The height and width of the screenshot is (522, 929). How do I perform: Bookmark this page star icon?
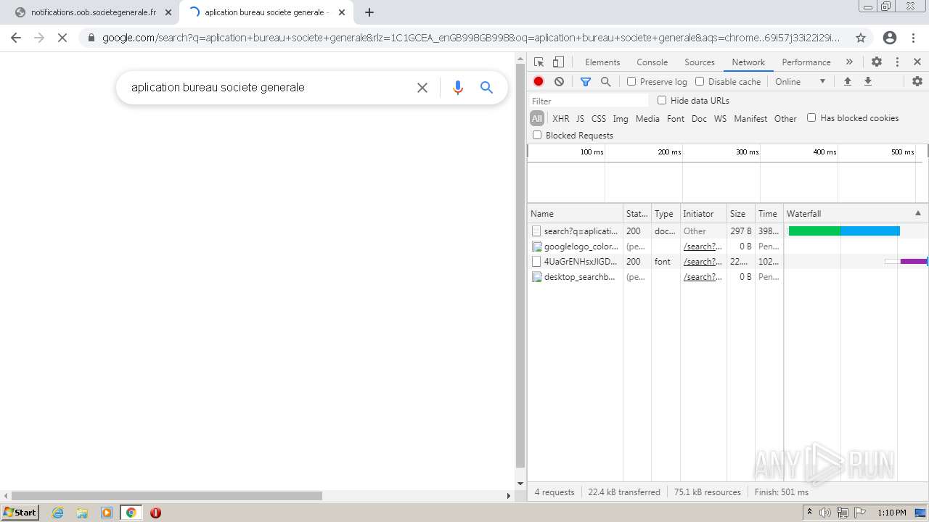click(861, 38)
